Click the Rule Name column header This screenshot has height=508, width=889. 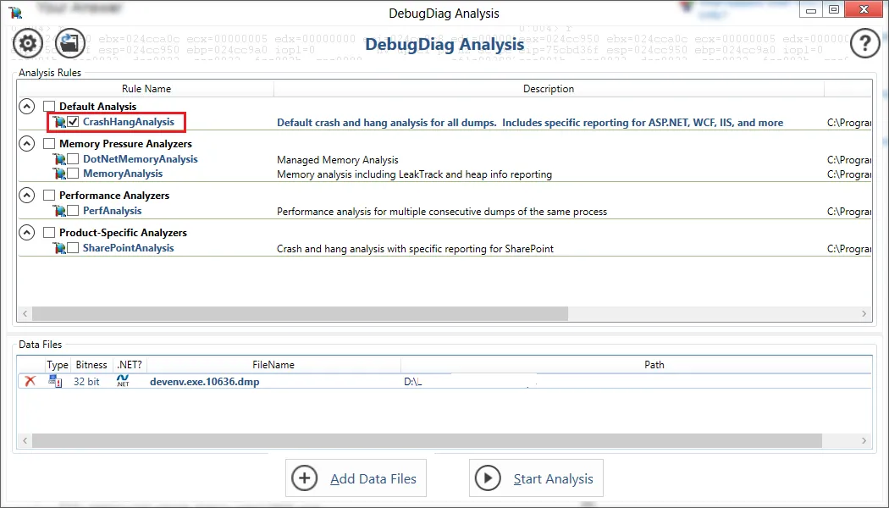coord(146,89)
